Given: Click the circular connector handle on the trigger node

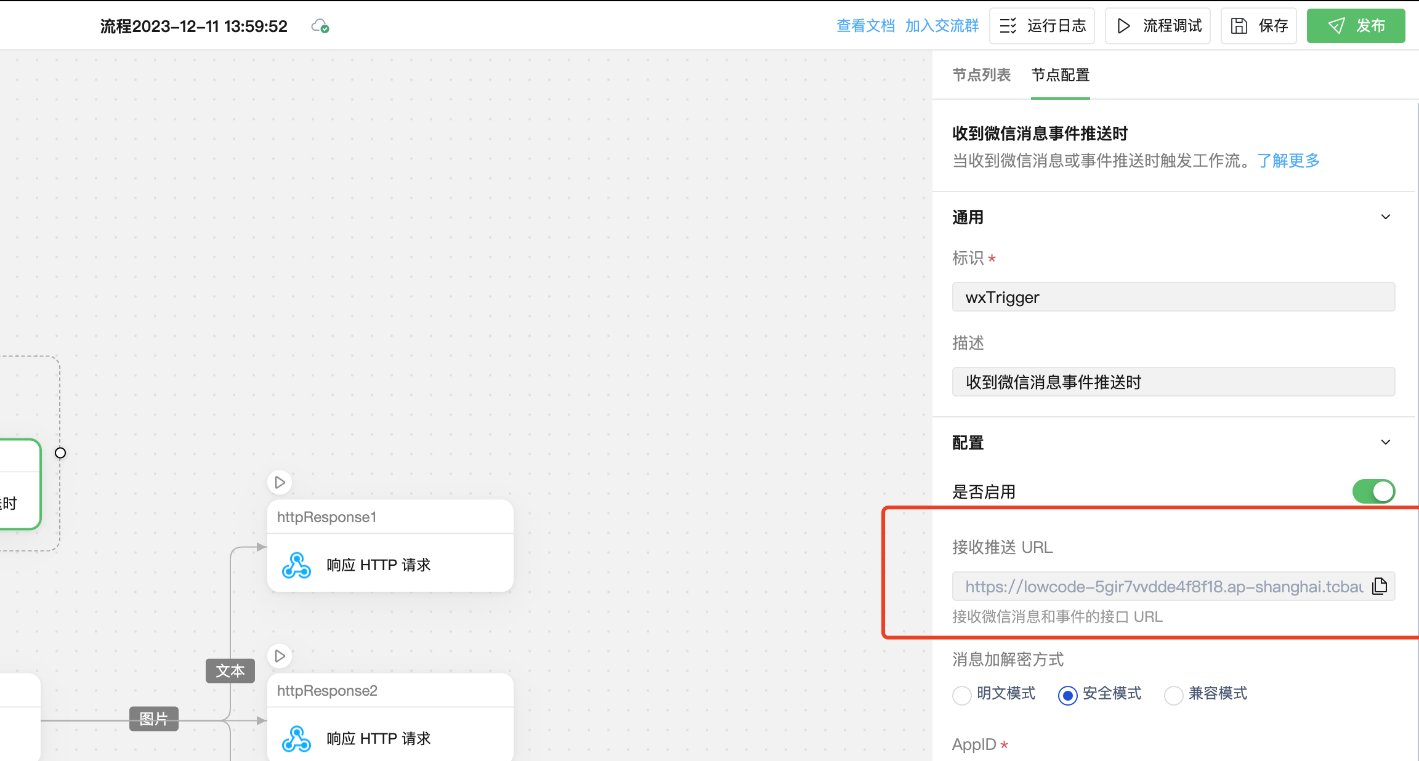Looking at the screenshot, I should point(60,453).
